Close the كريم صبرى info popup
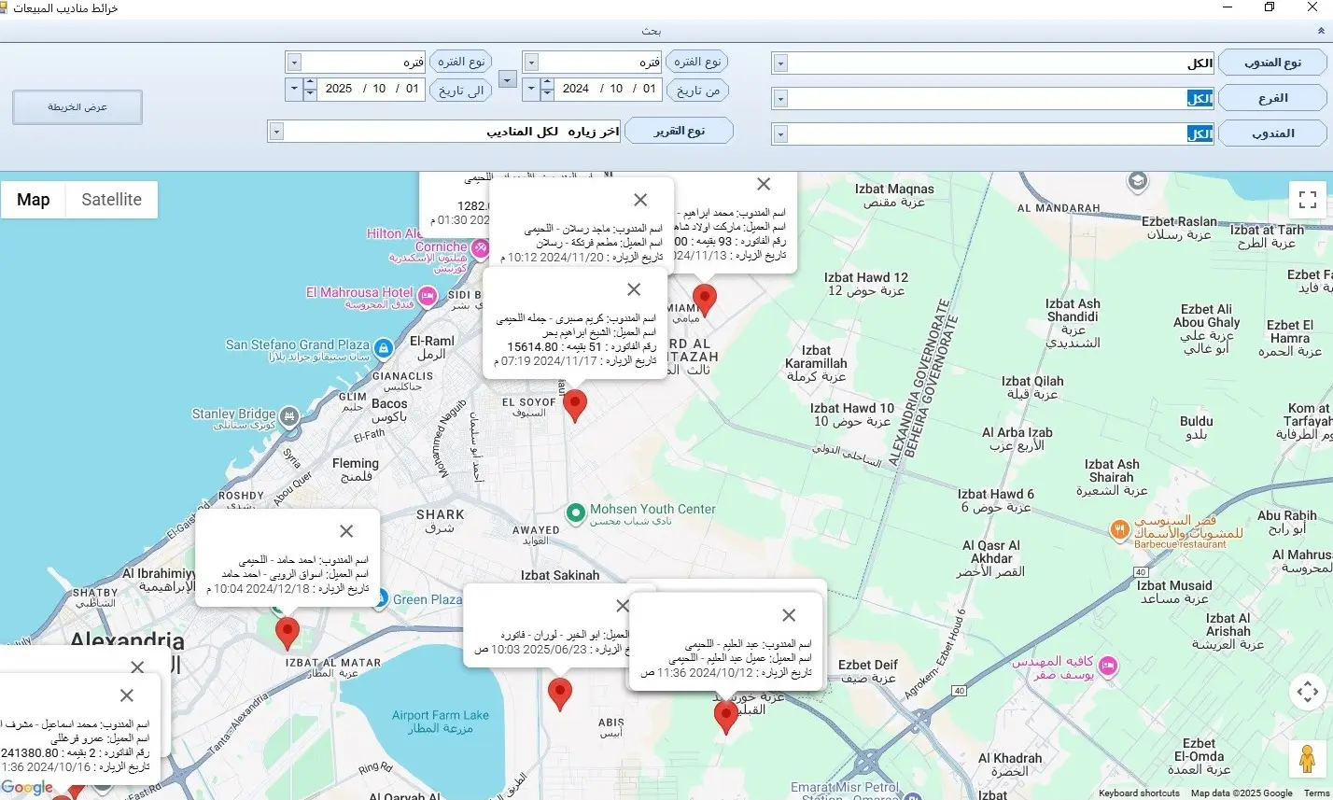Image resolution: width=1333 pixels, height=800 pixels. [634, 289]
